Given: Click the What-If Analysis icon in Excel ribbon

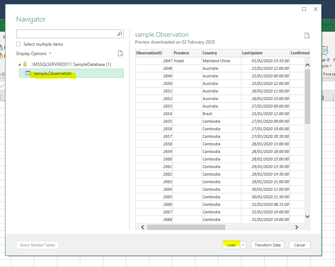Looking at the screenshot, I should click(x=325, y=51).
